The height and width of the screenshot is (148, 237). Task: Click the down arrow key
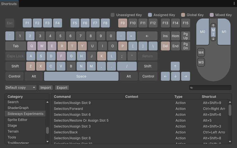(175, 76)
